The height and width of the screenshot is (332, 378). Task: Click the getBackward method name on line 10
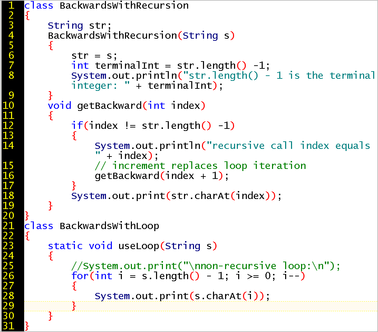point(109,106)
